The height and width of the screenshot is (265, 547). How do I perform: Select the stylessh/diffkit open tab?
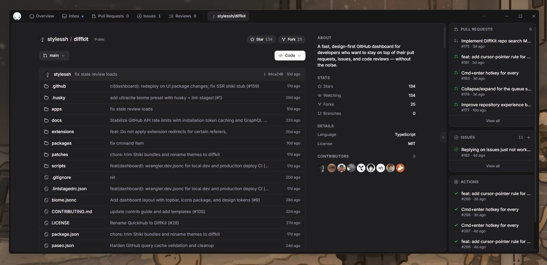click(x=228, y=16)
